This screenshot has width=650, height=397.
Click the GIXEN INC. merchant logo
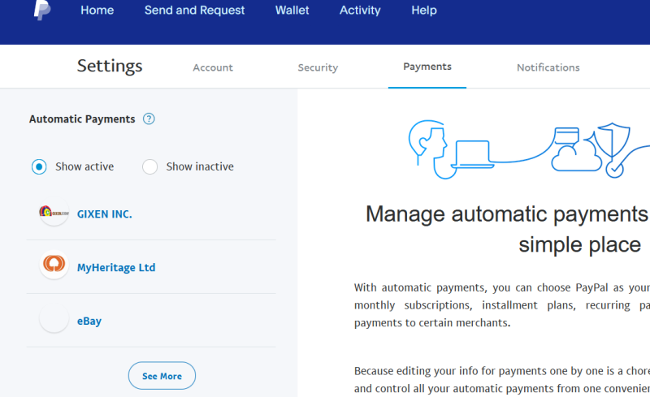pos(54,213)
